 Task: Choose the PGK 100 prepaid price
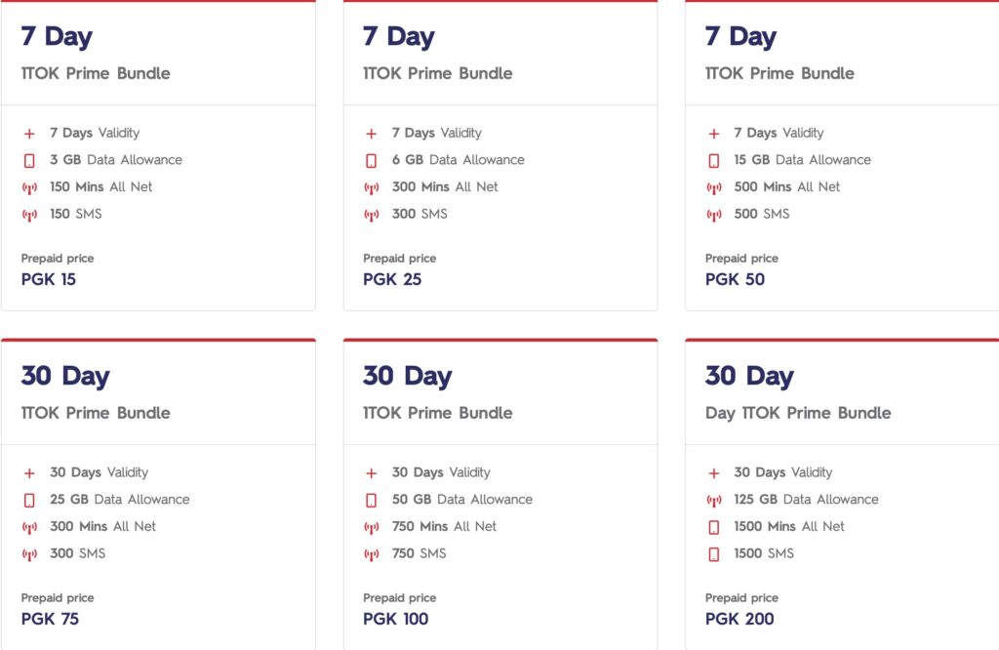pos(395,619)
